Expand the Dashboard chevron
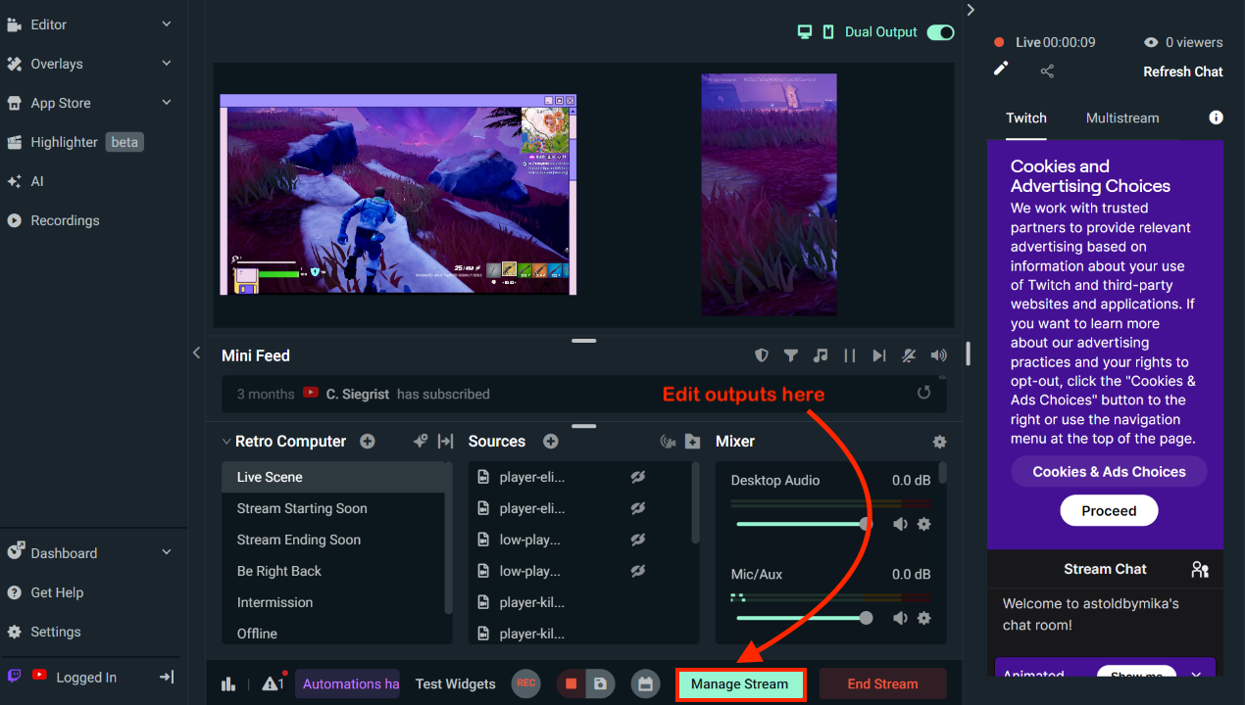1245x705 pixels. (x=167, y=552)
